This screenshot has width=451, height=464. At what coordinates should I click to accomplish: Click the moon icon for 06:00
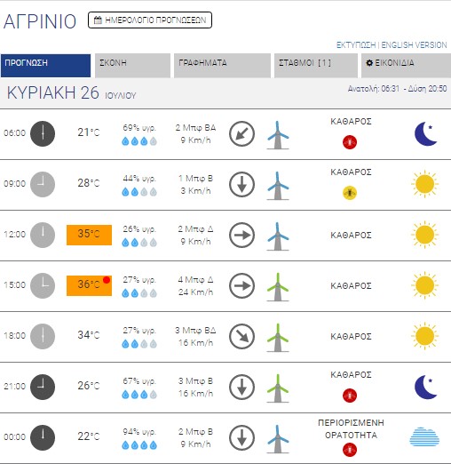coord(425,133)
